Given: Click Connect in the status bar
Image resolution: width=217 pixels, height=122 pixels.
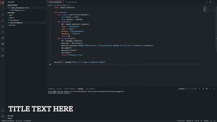Looking at the screenshot, I should pos(27,121).
